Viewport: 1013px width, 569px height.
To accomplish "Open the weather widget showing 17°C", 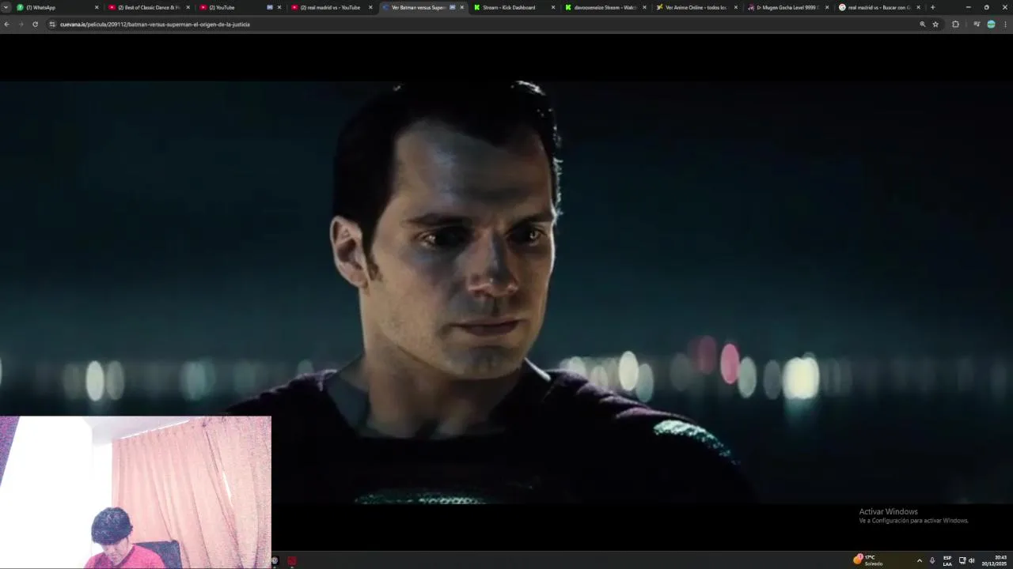I will [868, 560].
